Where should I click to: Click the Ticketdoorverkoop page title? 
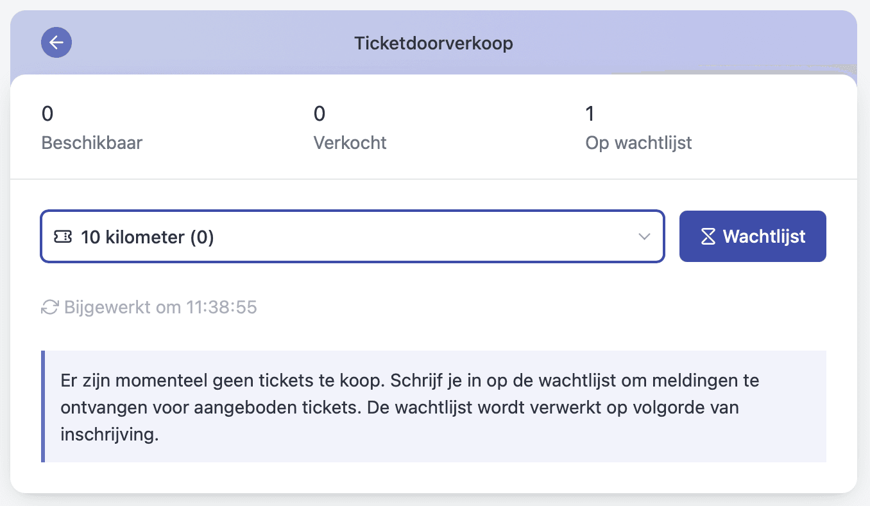point(434,43)
